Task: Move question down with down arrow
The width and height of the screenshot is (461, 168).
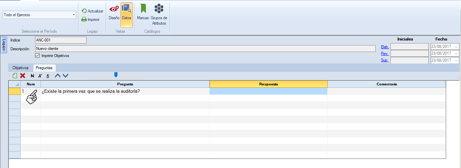Action: tap(65, 76)
